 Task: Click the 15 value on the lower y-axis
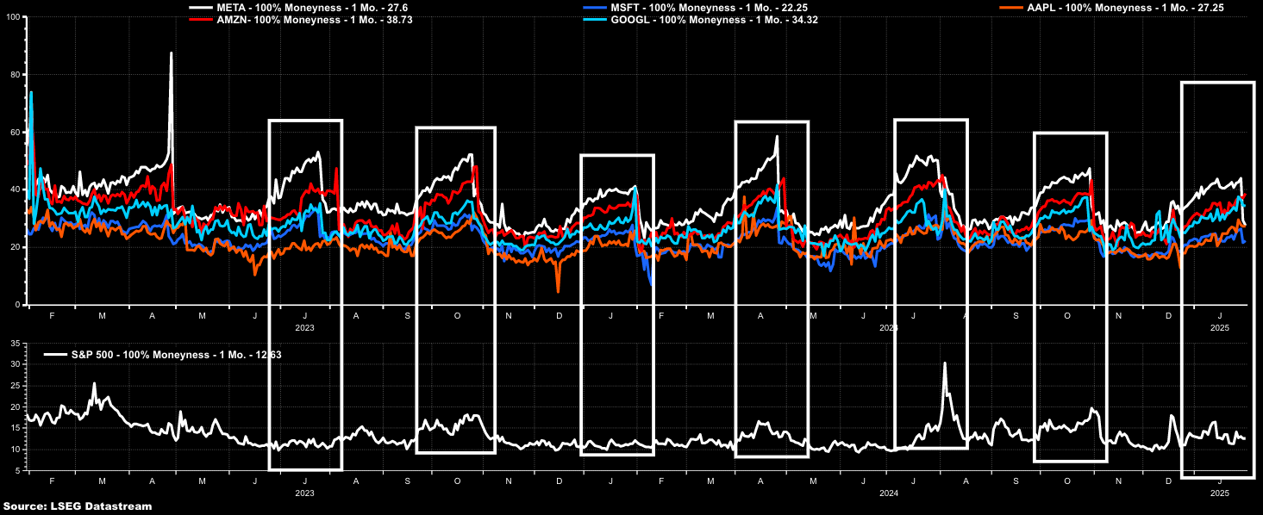pos(16,428)
